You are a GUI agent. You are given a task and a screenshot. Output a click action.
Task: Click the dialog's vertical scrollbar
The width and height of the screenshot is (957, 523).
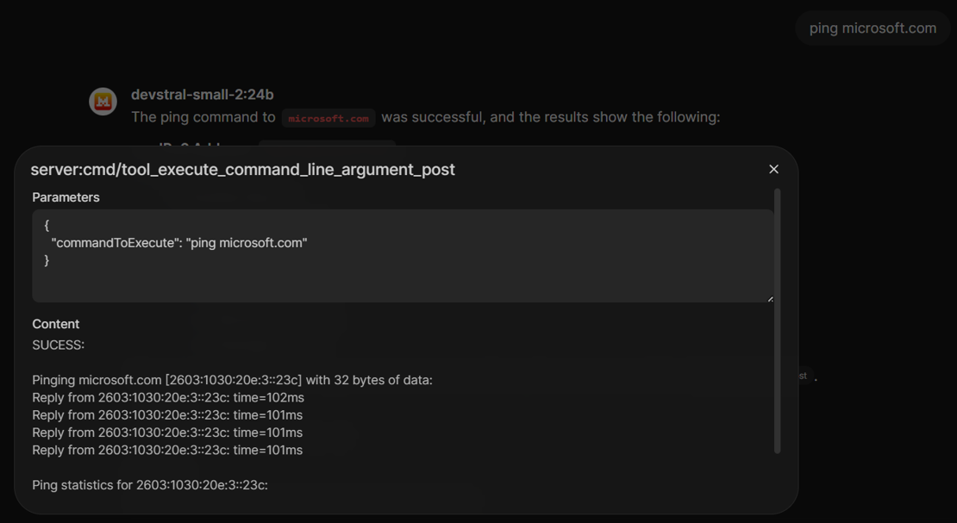coord(777,319)
